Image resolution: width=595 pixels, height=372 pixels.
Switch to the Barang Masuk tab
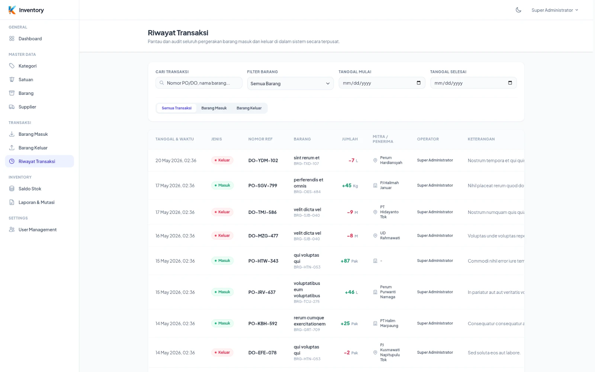[x=214, y=108]
